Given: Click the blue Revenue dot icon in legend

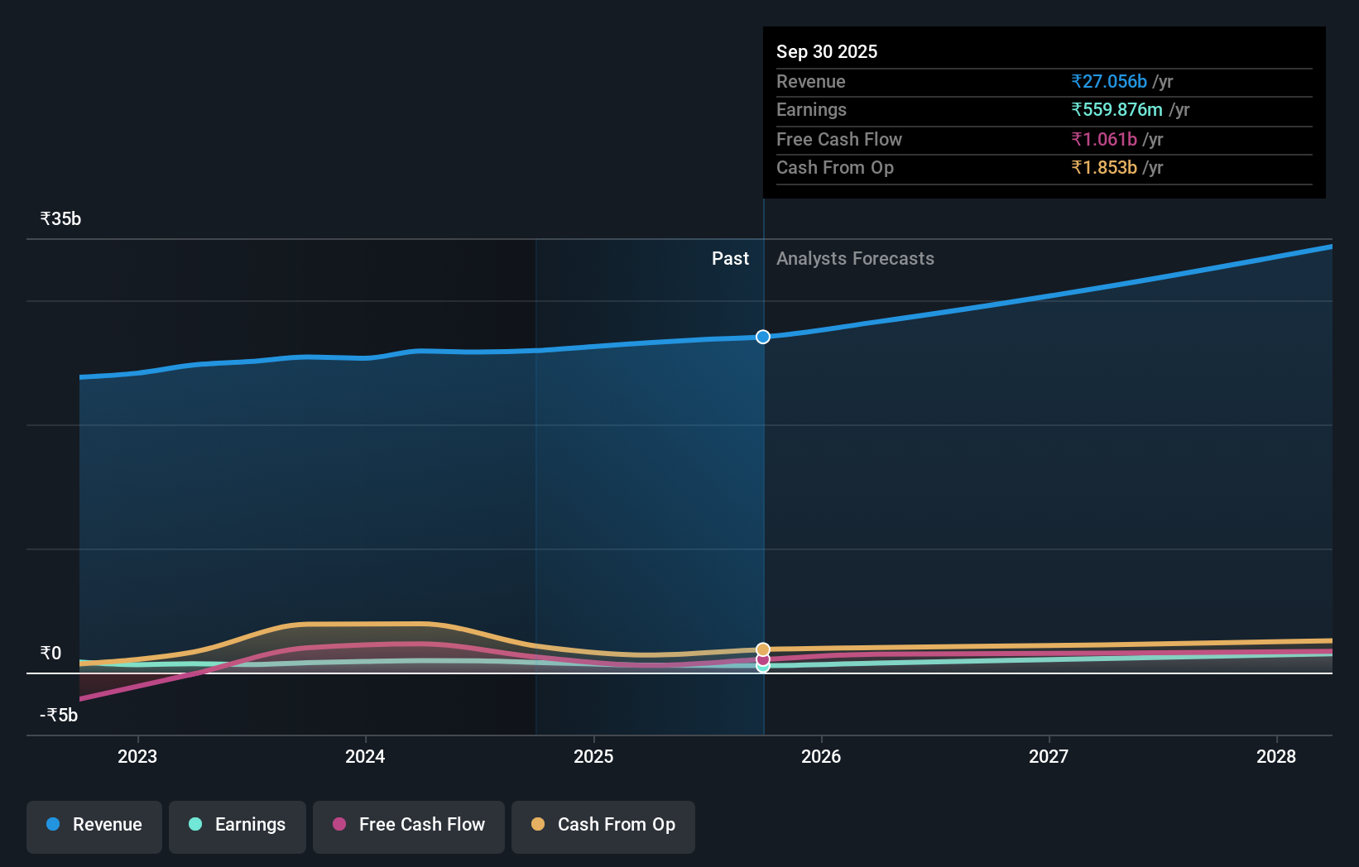Looking at the screenshot, I should pos(52,825).
